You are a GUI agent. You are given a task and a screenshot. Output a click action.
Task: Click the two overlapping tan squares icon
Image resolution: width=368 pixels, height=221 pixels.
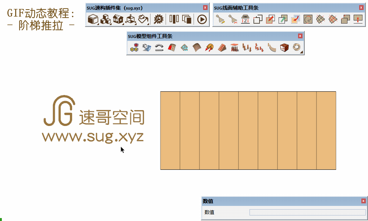pos(346,19)
